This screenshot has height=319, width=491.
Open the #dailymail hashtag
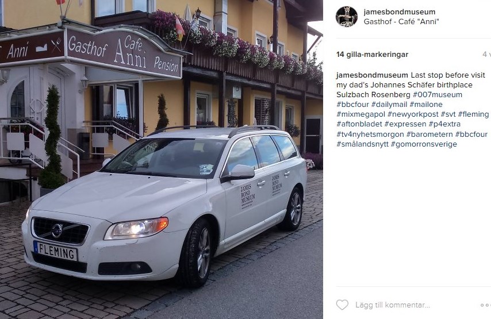(x=389, y=104)
